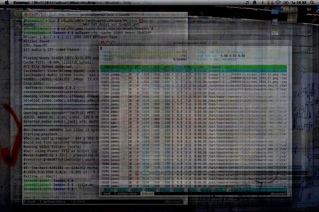Select the 10 Trends briefing.pdf desktop file
Viewport: 319px width, 212px height.
tap(275, 33)
